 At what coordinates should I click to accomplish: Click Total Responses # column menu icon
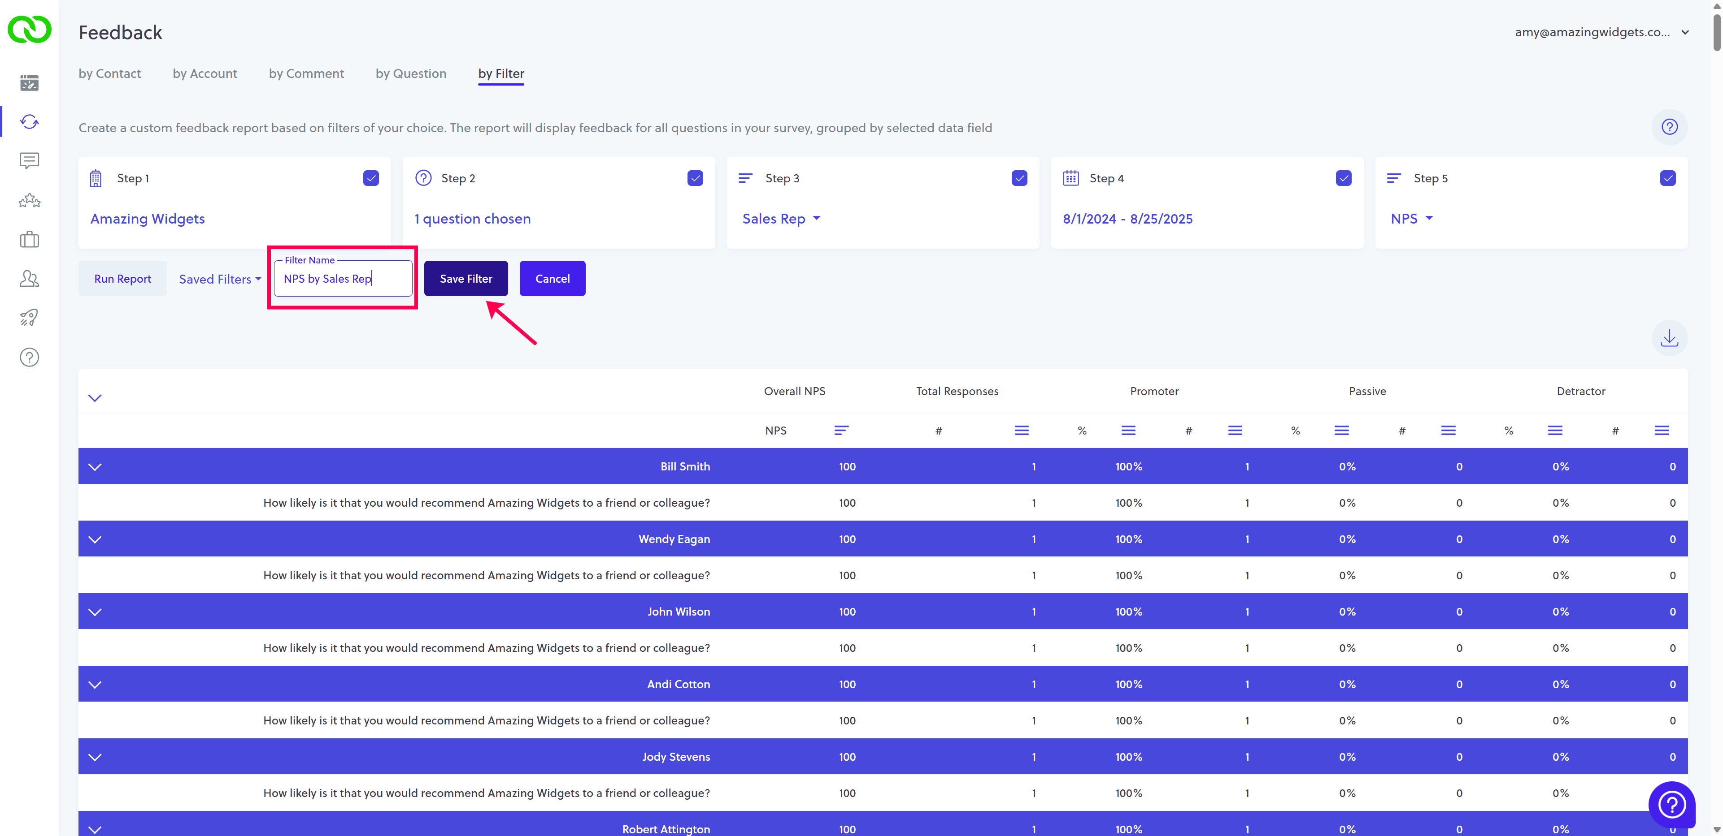(x=1021, y=431)
